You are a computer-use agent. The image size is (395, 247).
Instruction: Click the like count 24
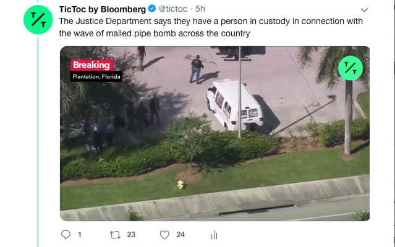click(x=181, y=235)
